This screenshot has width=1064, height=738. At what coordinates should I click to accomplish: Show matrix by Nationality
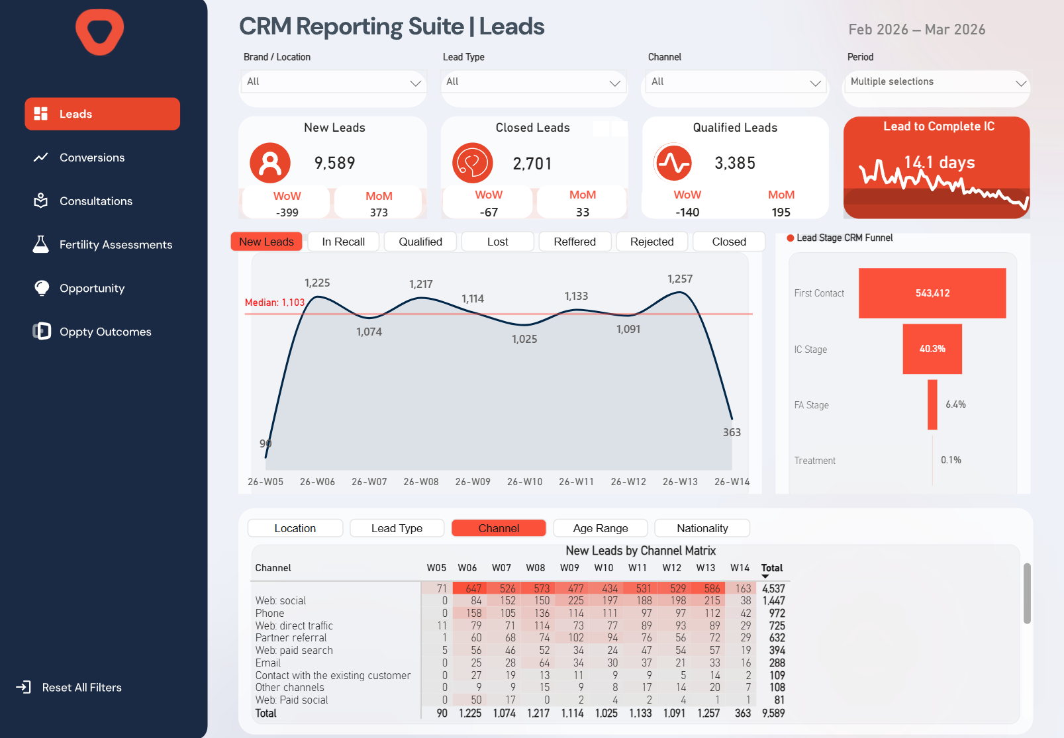(702, 528)
